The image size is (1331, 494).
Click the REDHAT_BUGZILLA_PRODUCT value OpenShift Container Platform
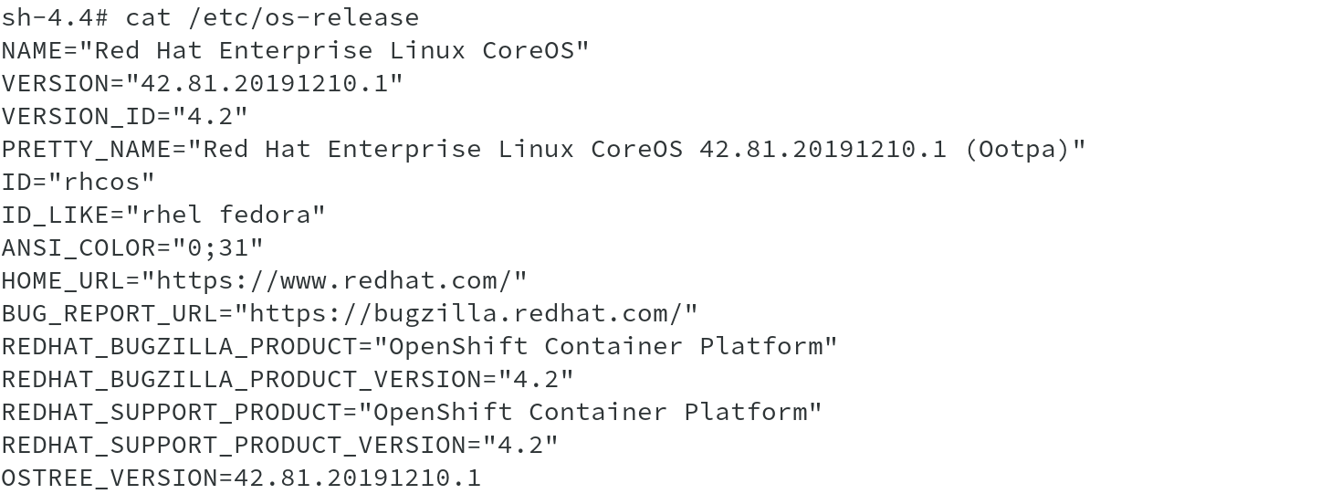(613, 346)
